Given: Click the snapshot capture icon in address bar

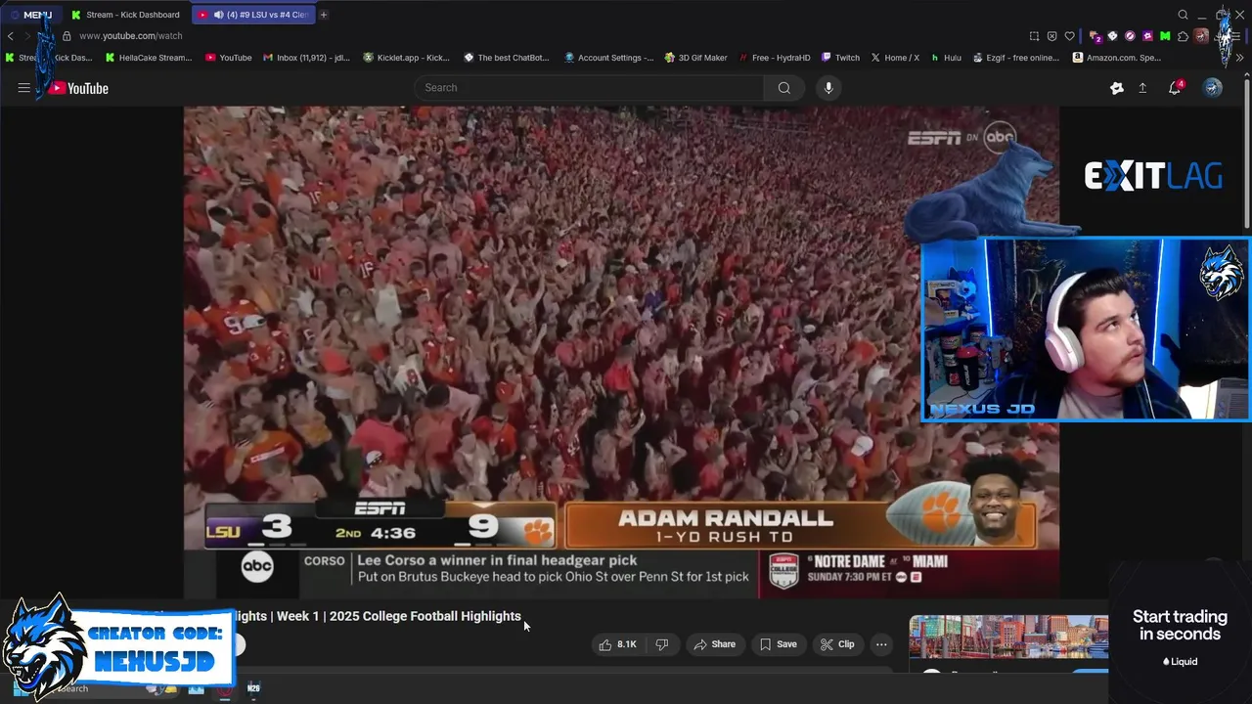Looking at the screenshot, I should [1034, 36].
